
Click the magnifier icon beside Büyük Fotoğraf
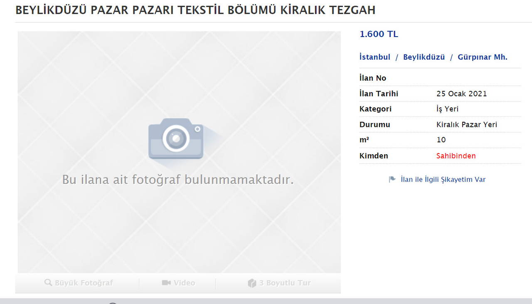click(x=48, y=283)
